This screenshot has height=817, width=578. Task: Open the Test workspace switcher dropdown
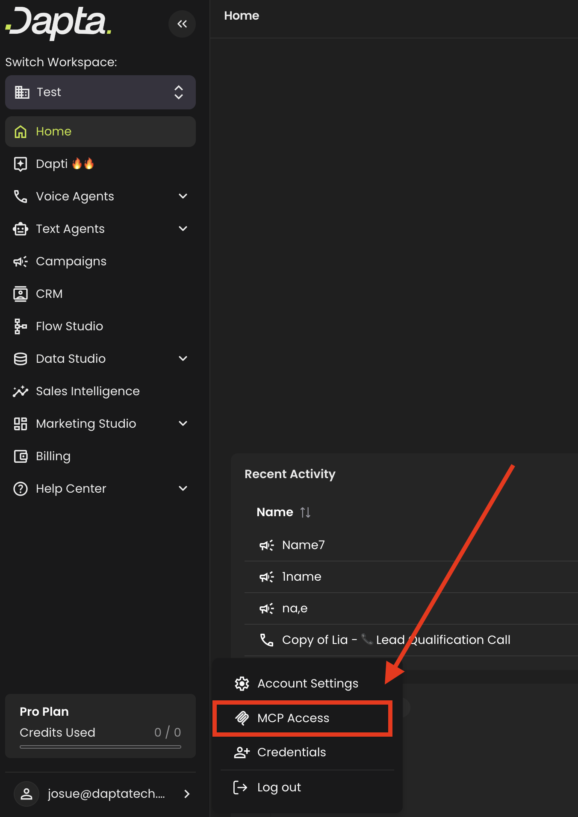[x=100, y=92]
